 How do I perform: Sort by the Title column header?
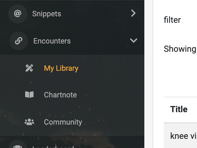[x=179, y=109]
